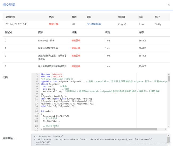173x146 pixels.
Task: Click 答案正确 result of test point 2
Action: 76,56
